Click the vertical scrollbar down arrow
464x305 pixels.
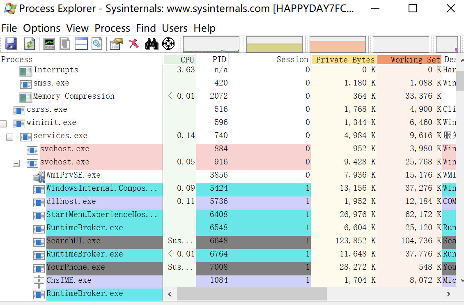click(x=462, y=280)
